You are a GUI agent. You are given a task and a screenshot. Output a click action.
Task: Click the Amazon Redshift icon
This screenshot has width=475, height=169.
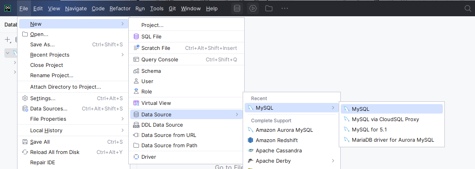(250, 141)
